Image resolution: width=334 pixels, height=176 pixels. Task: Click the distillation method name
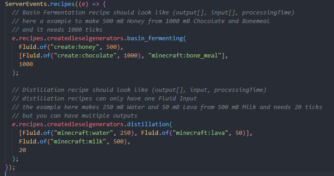click(148, 124)
